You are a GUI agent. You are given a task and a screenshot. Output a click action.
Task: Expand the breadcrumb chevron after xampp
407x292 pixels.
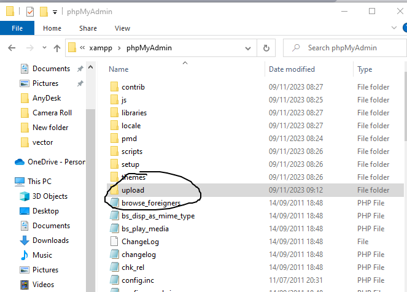(119, 48)
